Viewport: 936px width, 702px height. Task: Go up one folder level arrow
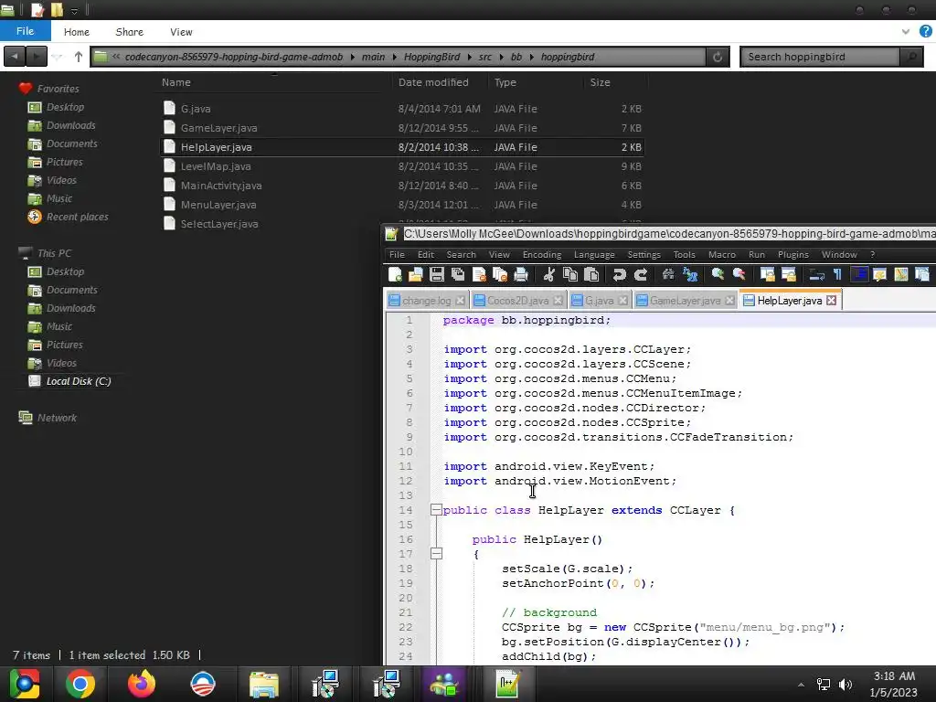(x=79, y=57)
